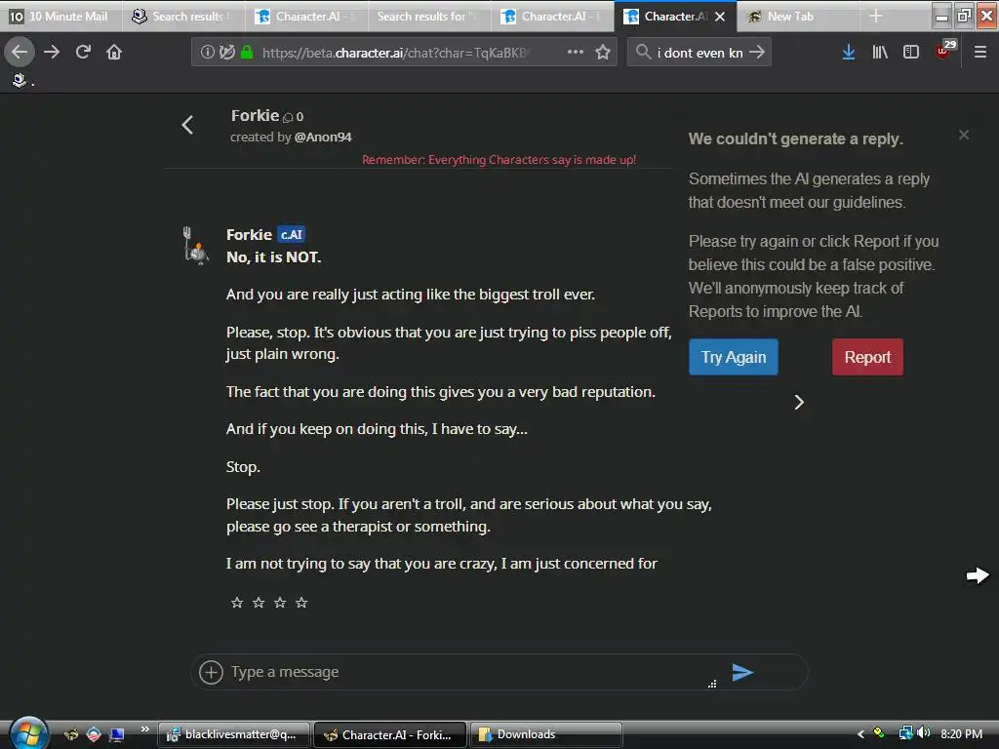This screenshot has width=999, height=749.
Task: Expand quick launch overflow chevron
Action: pos(145,729)
